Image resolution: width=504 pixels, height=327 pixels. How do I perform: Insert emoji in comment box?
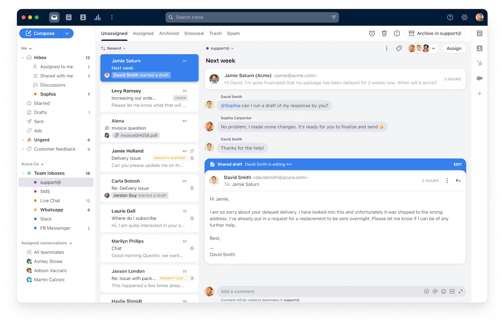click(443, 292)
